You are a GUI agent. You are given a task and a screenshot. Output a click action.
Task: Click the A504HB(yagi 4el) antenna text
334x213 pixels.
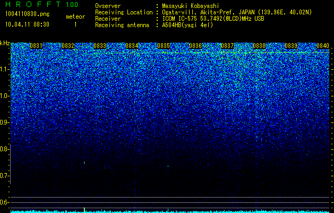[187, 25]
